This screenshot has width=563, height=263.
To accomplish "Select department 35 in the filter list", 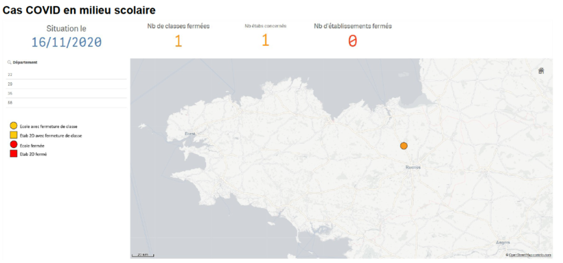I will click(x=67, y=93).
